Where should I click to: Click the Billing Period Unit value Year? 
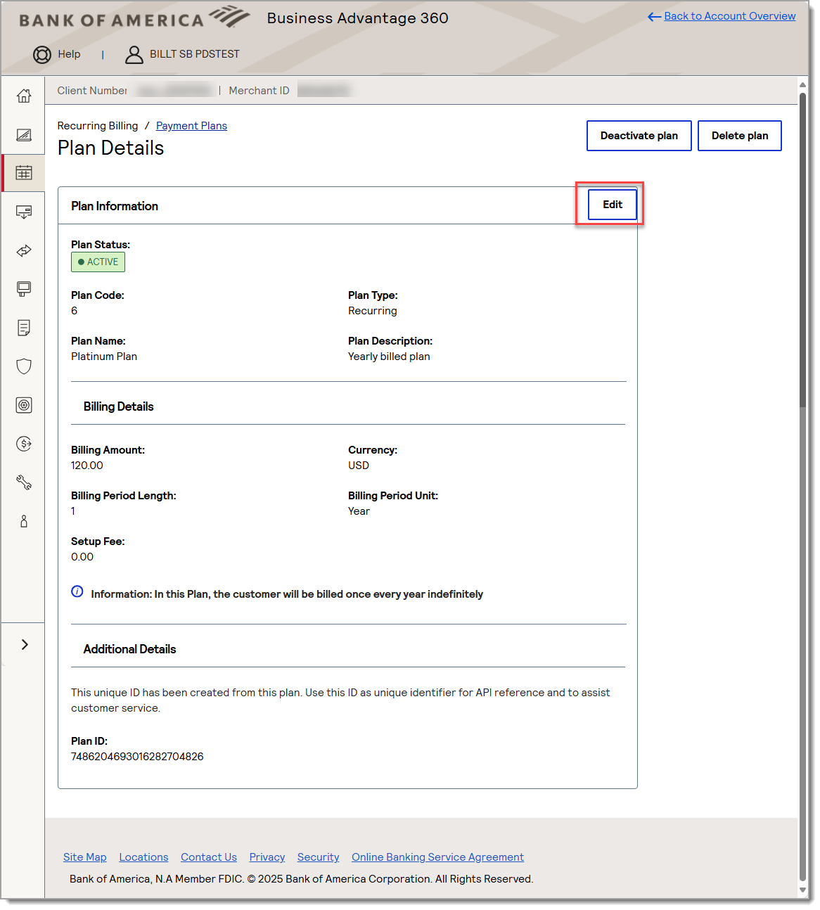[x=359, y=511]
